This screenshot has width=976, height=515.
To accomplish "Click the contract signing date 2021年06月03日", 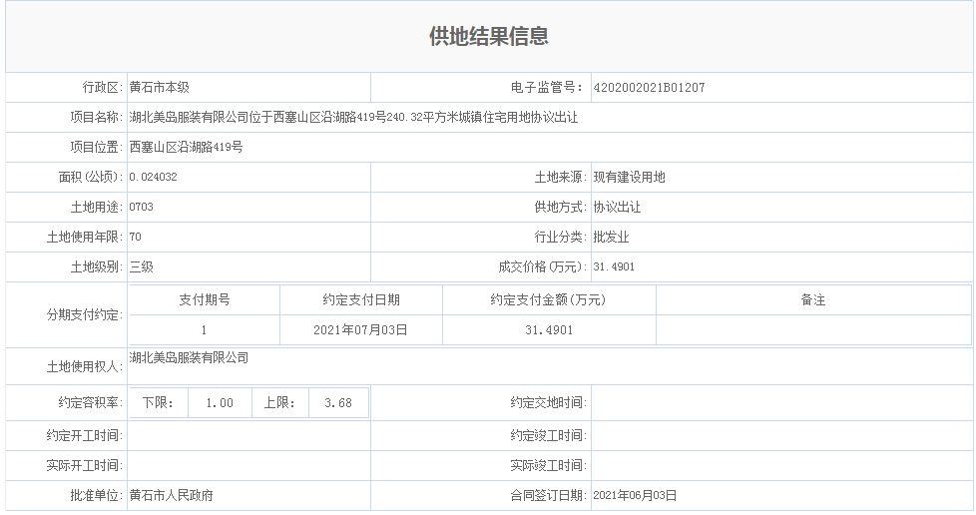I will click(635, 495).
